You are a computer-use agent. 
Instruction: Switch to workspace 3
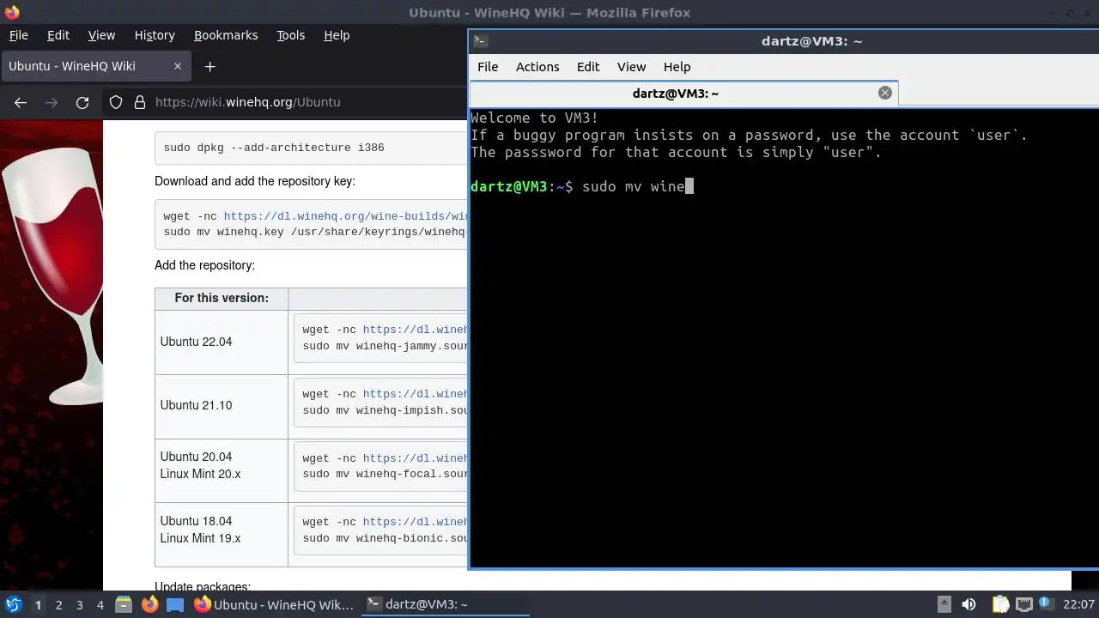pyautogui.click(x=79, y=604)
